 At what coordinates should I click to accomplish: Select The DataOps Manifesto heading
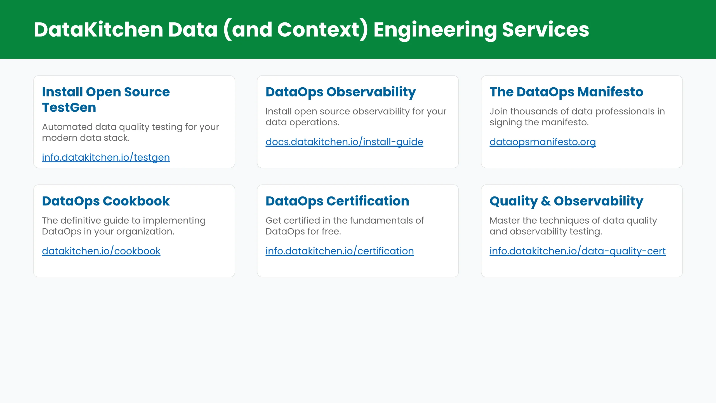(566, 92)
